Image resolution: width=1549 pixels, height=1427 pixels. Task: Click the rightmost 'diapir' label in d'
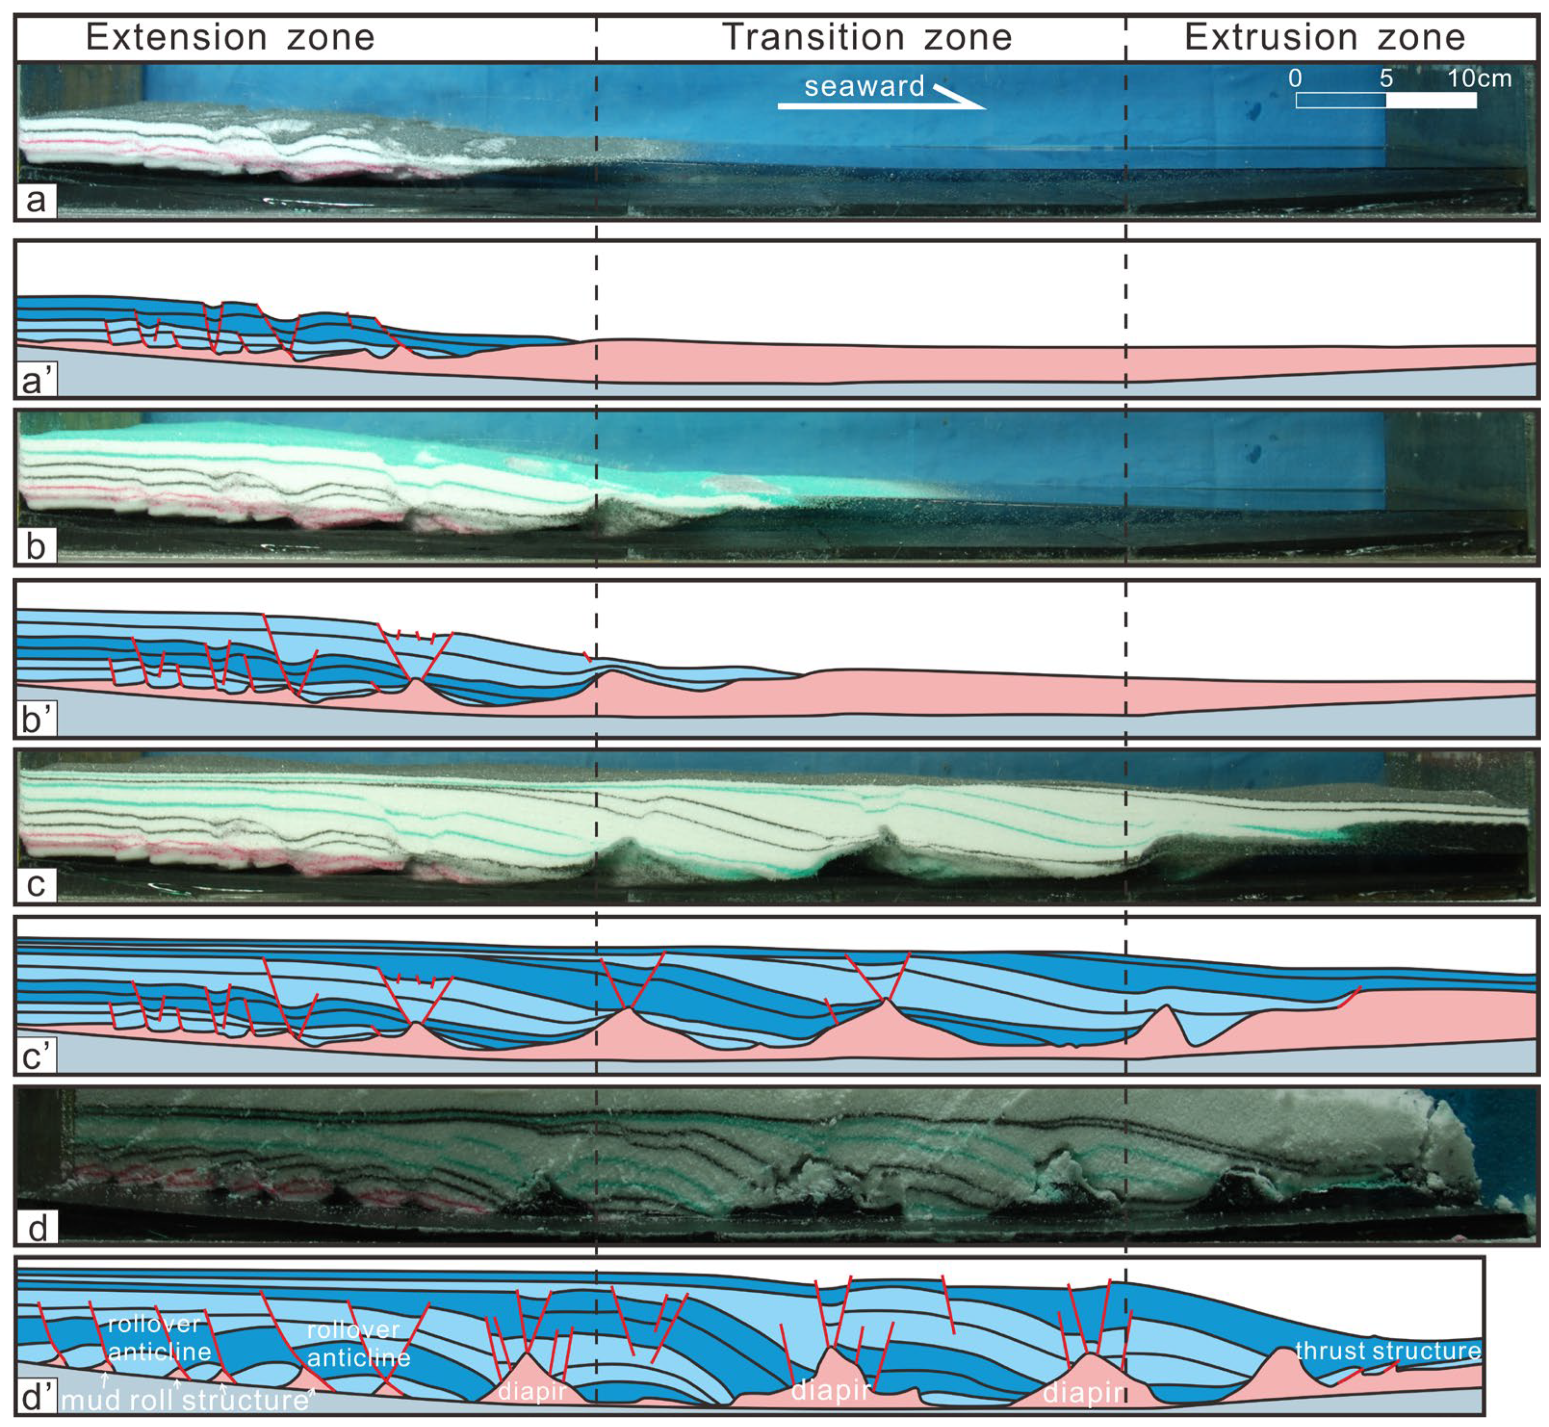[x=1083, y=1393]
